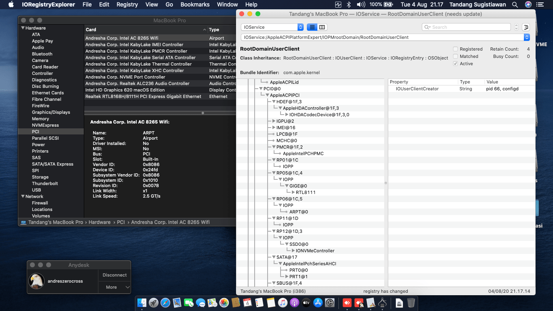Enable the Registered checkbox
Viewport: 553px width, 311px height.
point(455,49)
